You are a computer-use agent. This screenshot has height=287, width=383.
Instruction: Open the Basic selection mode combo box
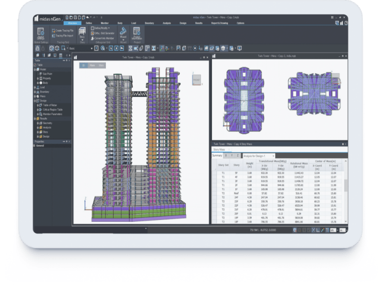point(81,48)
